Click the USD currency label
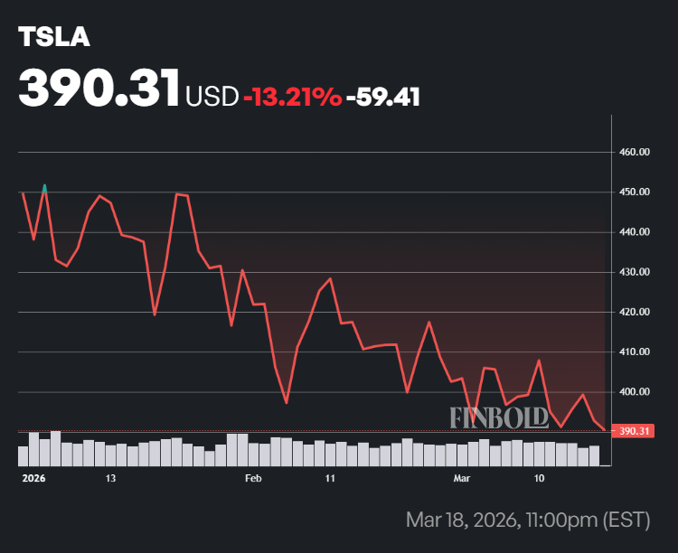Image resolution: width=678 pixels, height=553 pixels. (212, 96)
